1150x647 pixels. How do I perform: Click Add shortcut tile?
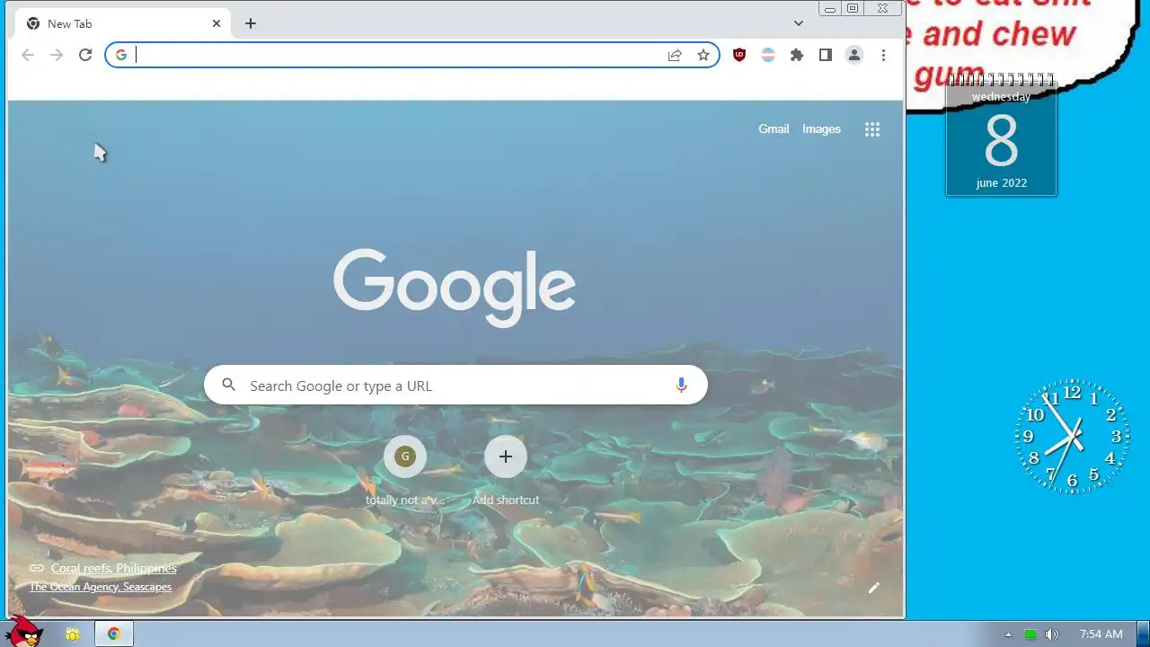pyautogui.click(x=506, y=471)
